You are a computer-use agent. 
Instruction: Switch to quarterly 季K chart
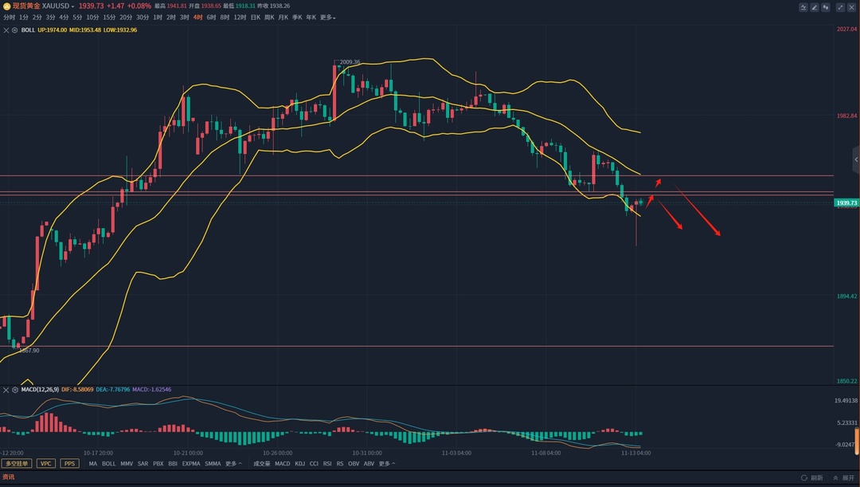297,18
